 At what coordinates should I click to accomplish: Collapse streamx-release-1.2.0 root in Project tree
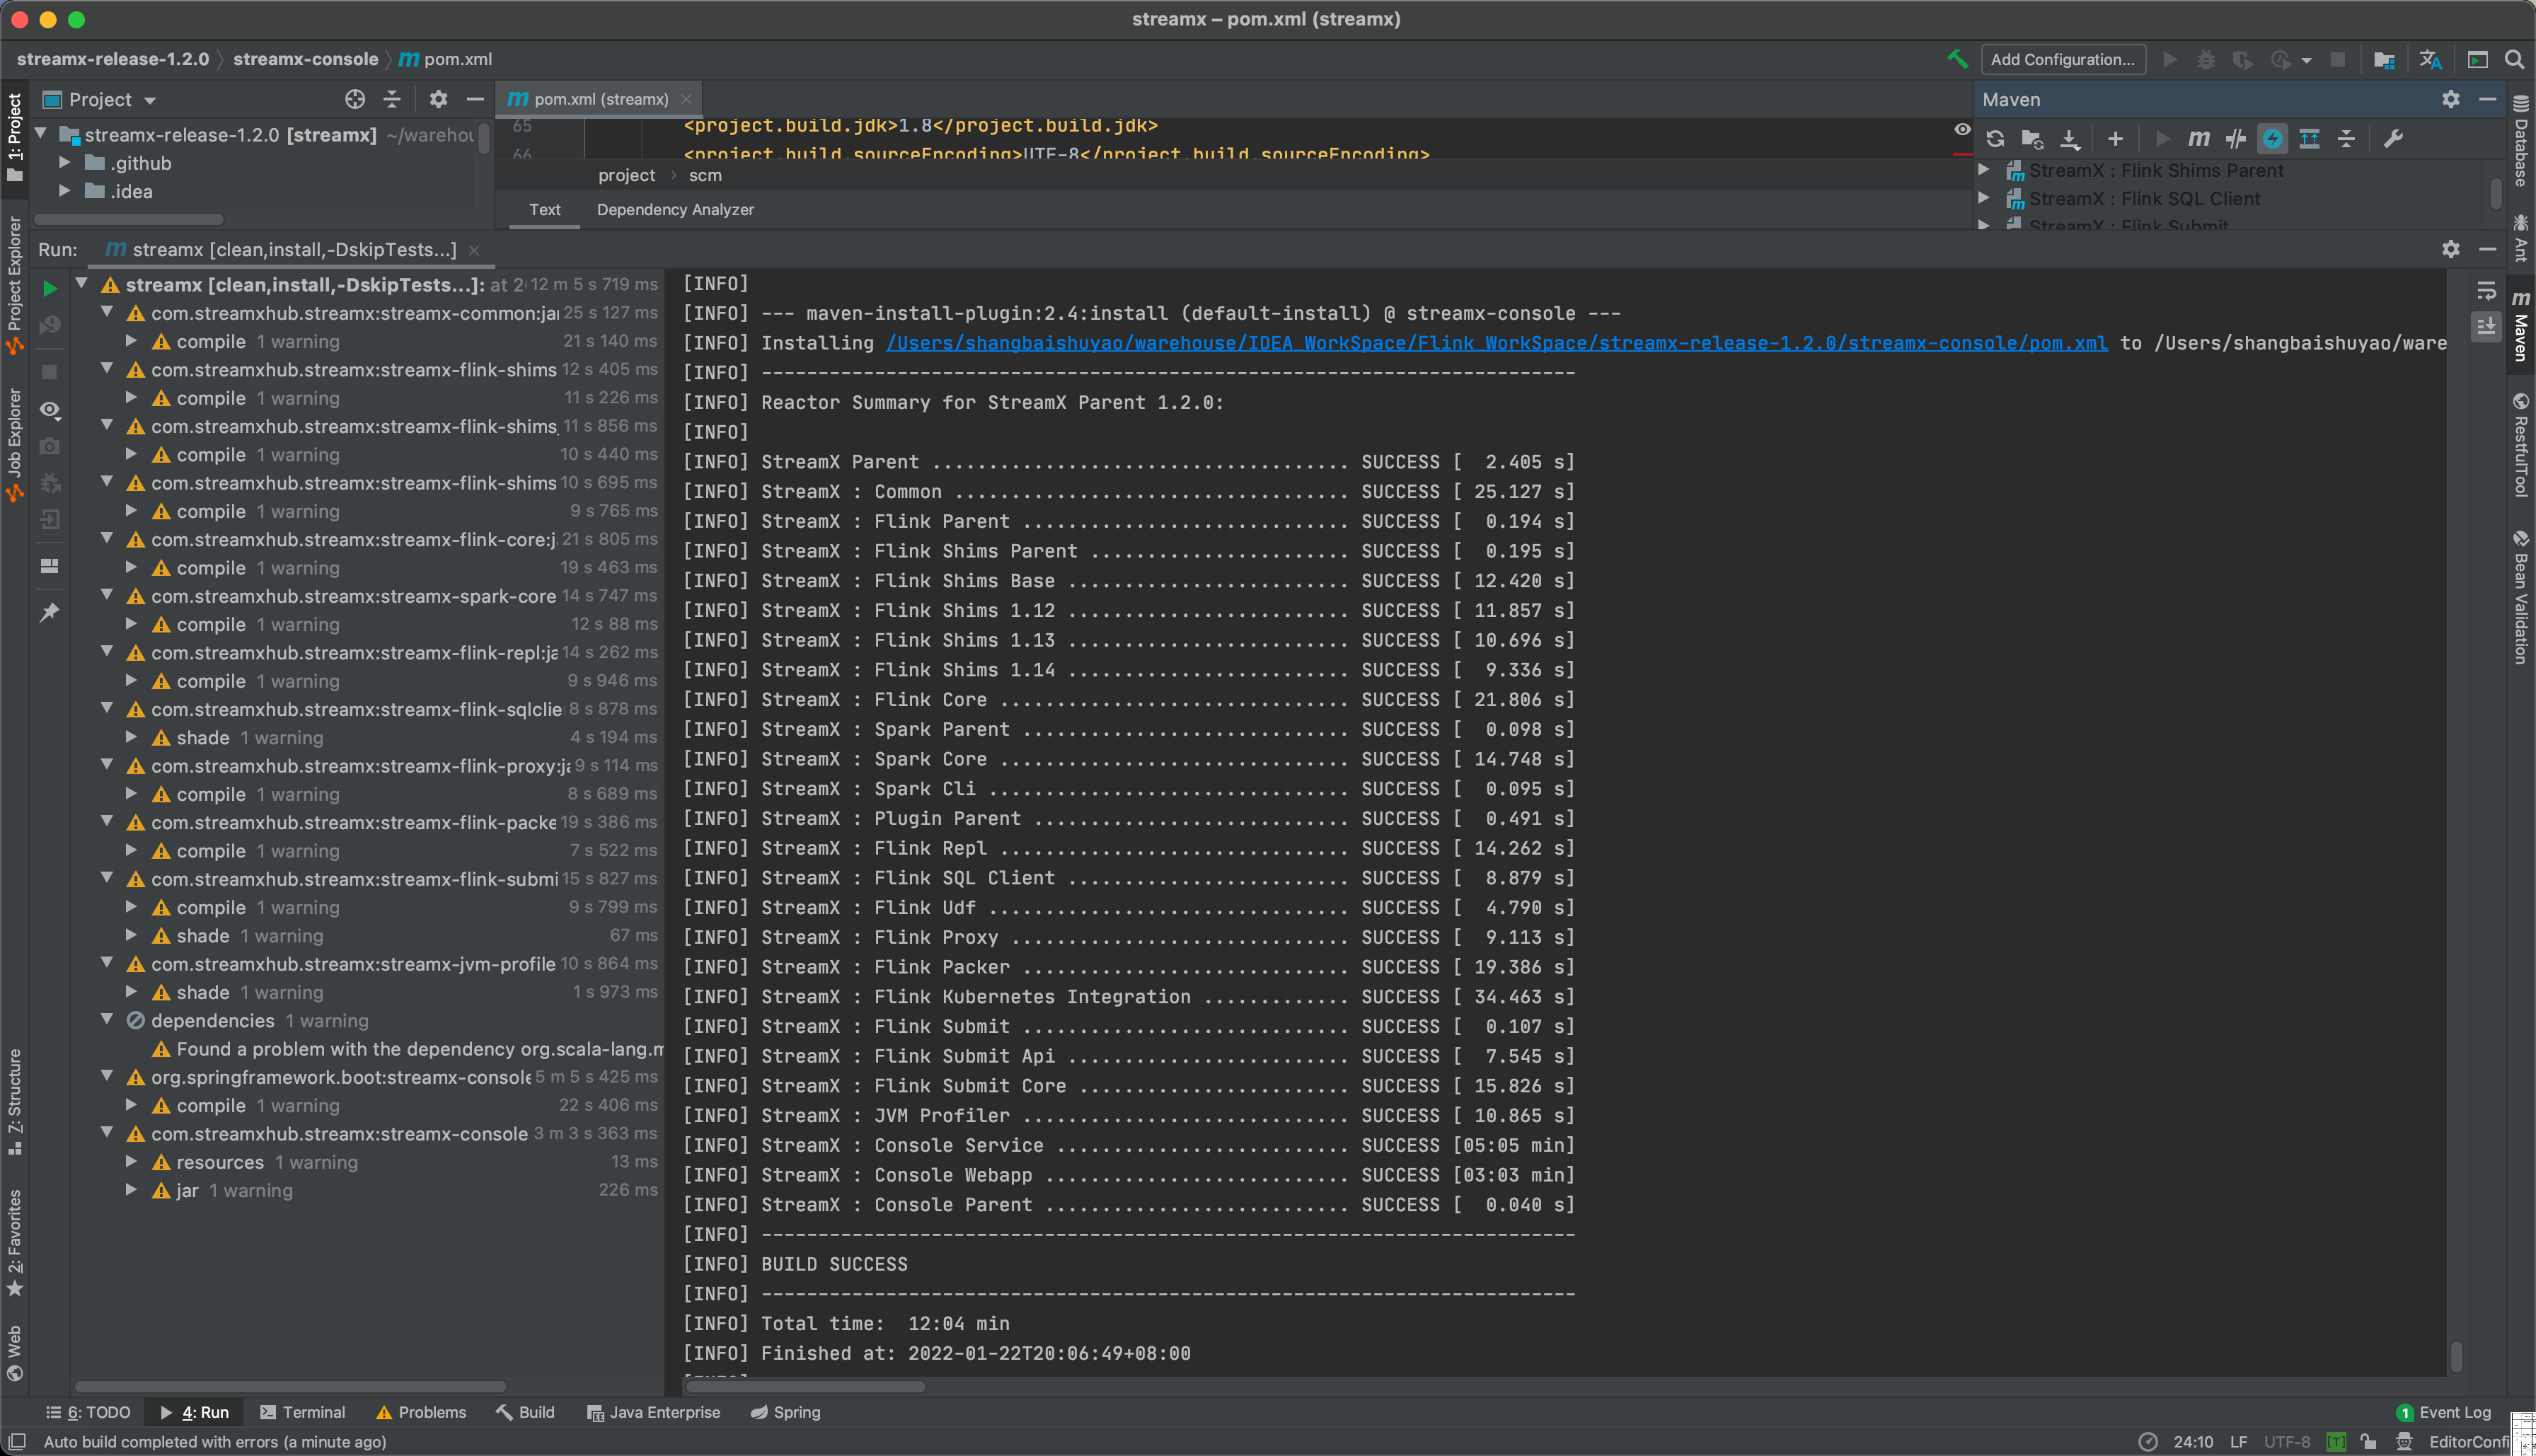[x=41, y=133]
